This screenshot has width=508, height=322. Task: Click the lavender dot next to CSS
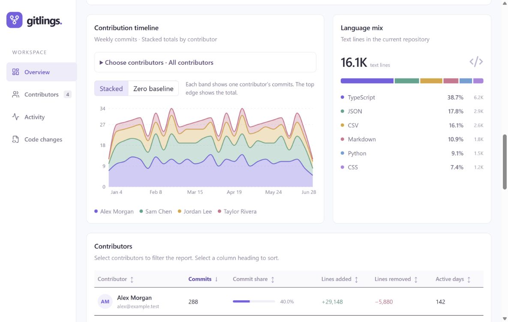[343, 167]
